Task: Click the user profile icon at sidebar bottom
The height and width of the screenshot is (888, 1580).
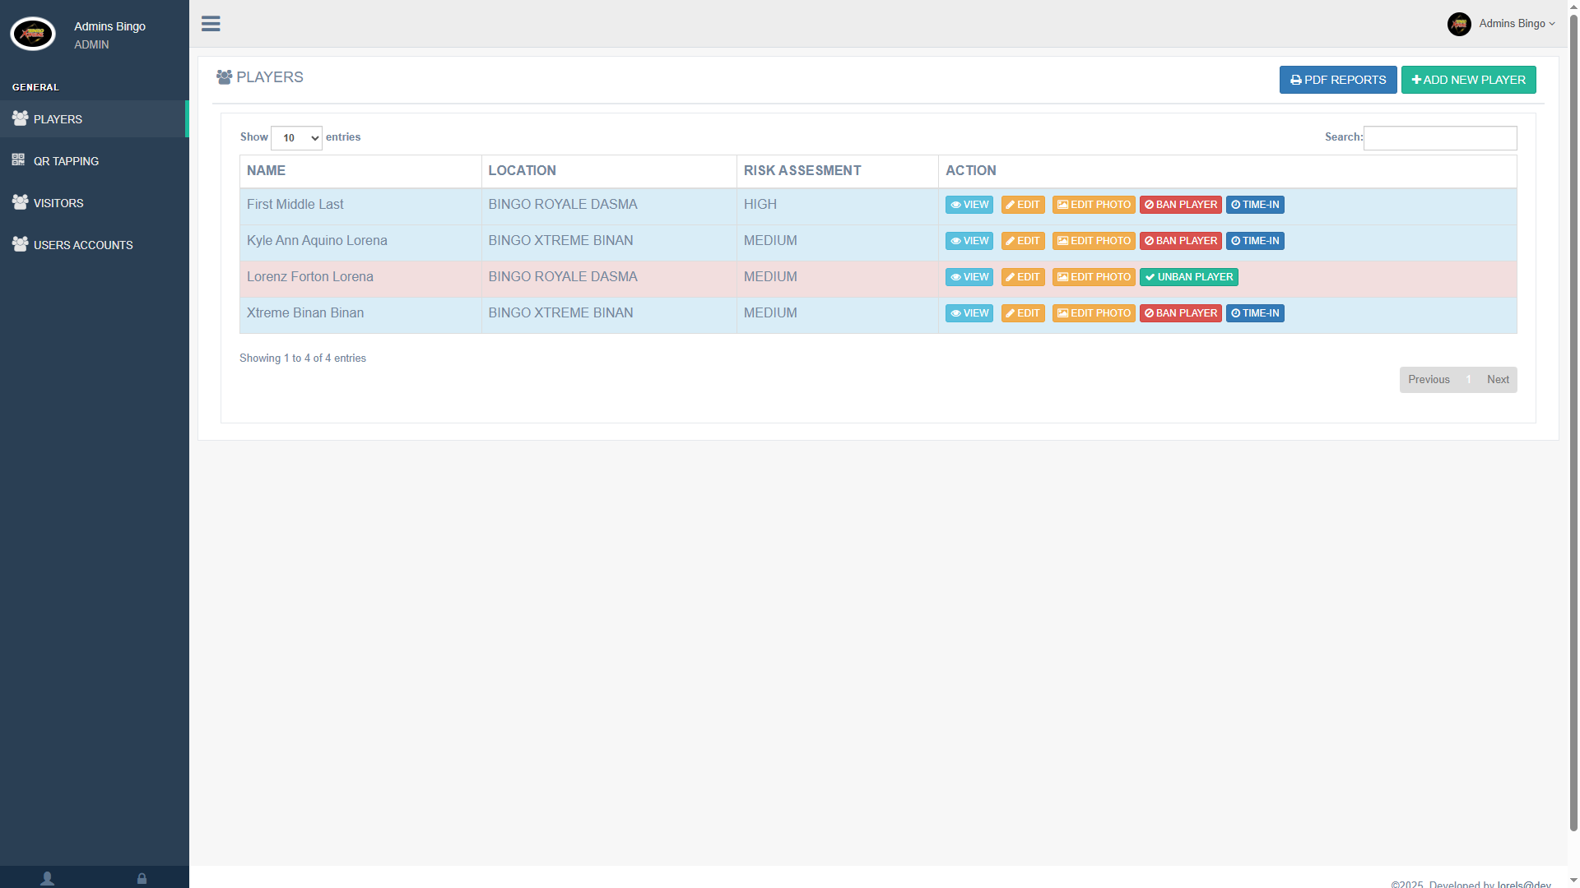Action: pyautogui.click(x=47, y=878)
